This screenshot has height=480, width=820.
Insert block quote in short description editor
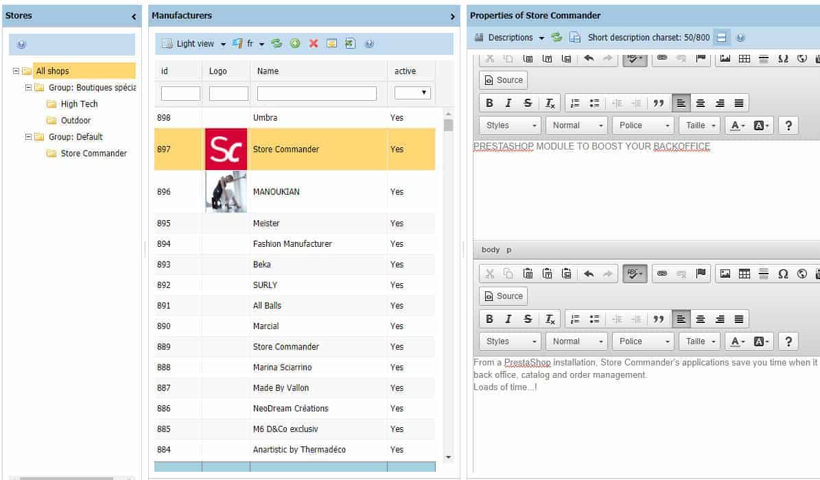point(659,103)
